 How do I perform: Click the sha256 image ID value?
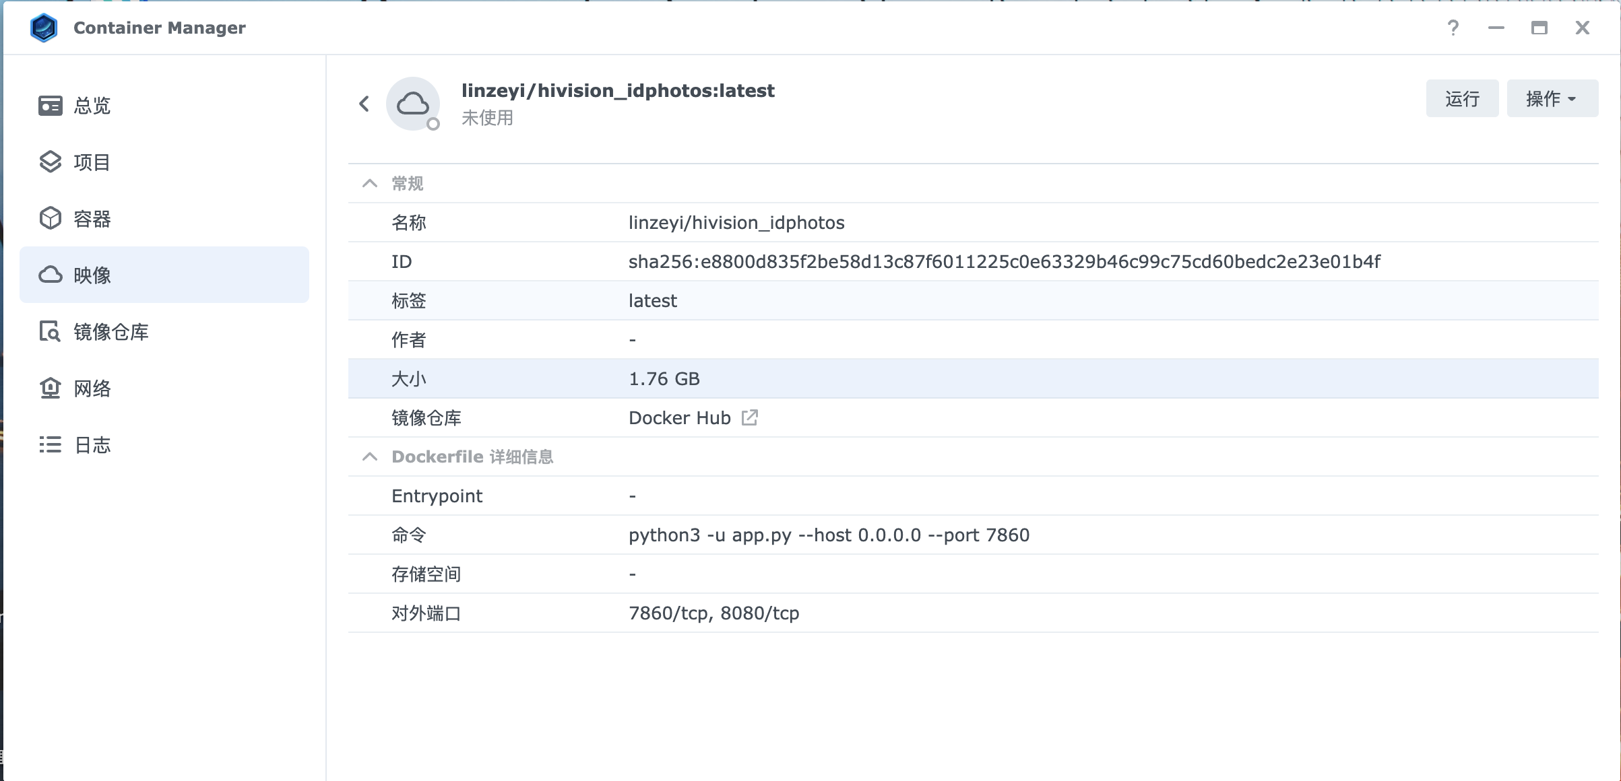(x=1004, y=262)
